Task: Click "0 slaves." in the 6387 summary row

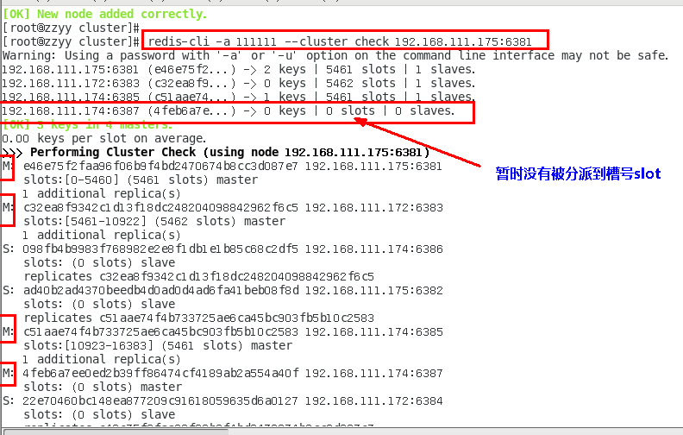Action: click(x=424, y=111)
